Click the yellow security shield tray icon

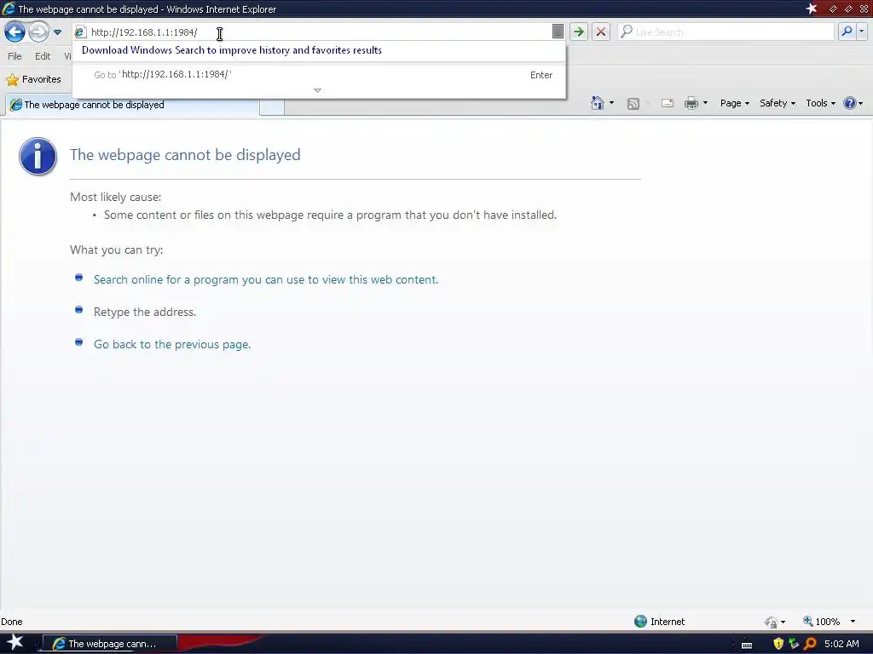pyautogui.click(x=778, y=644)
